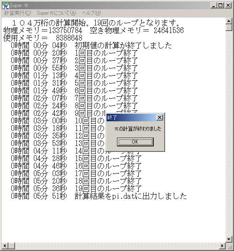Click the Super π app icon in title bar
This screenshot has height=251, width=234.
tap(5, 5)
